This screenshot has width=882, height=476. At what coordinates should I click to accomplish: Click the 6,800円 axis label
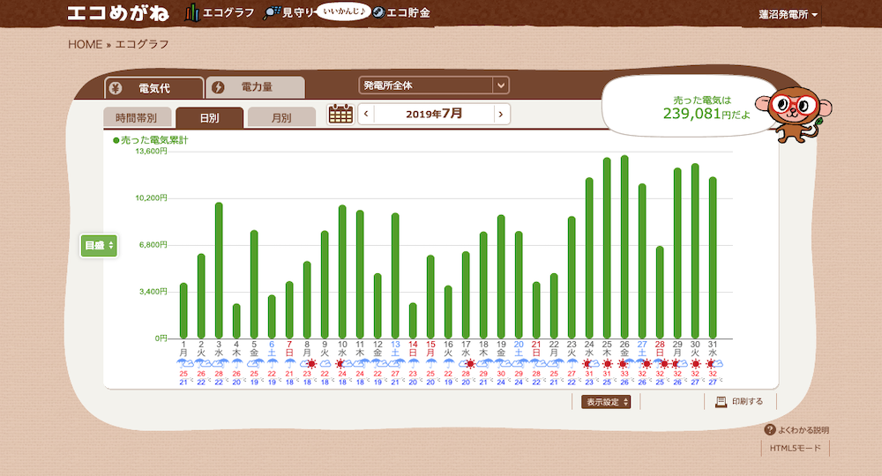153,244
